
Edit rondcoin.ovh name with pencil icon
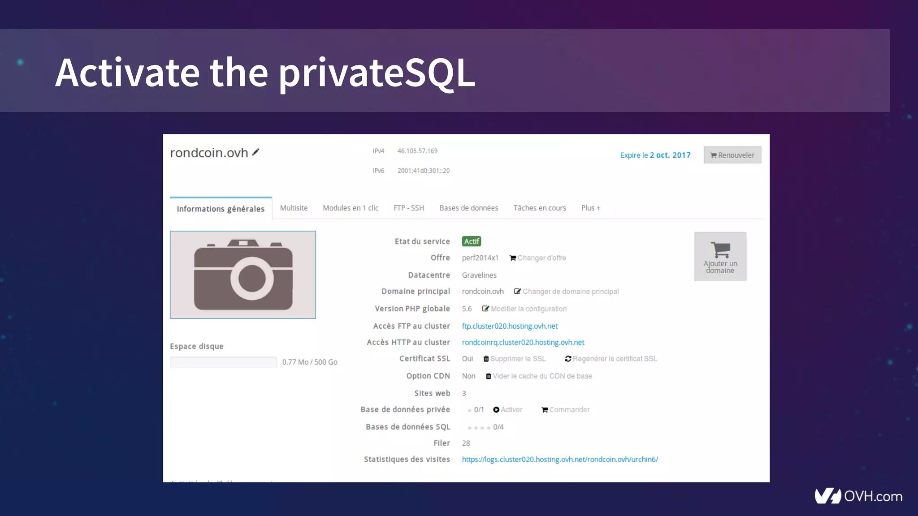pos(255,152)
